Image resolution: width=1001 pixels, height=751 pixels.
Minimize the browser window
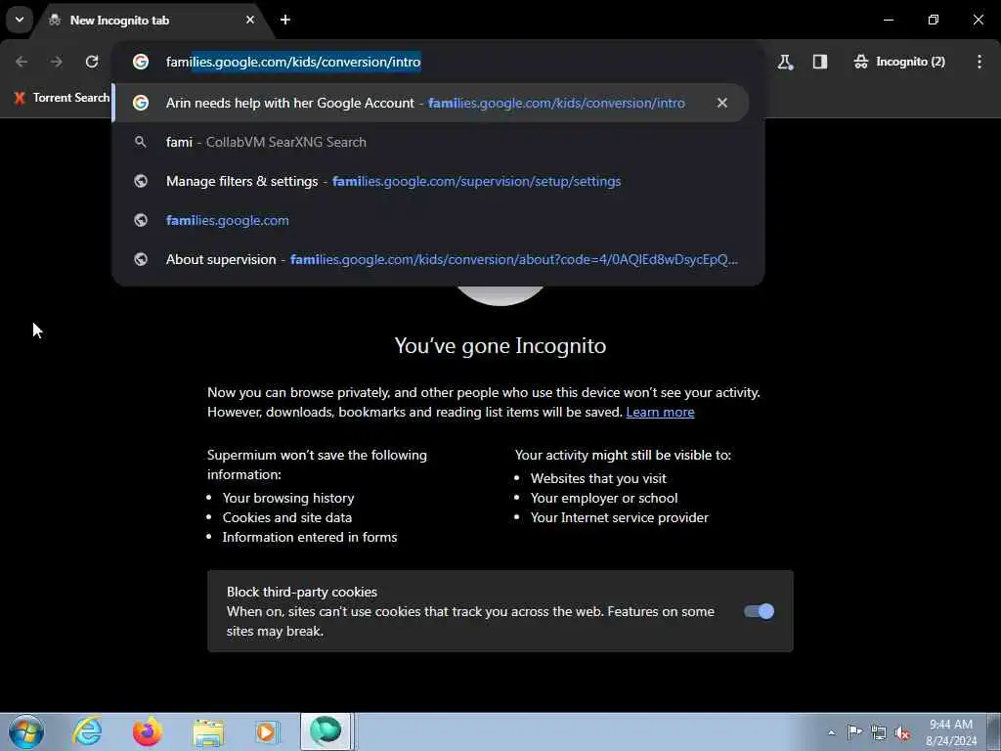point(888,20)
